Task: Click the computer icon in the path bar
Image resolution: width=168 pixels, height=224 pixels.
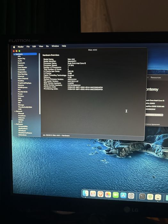Action: 44,135
